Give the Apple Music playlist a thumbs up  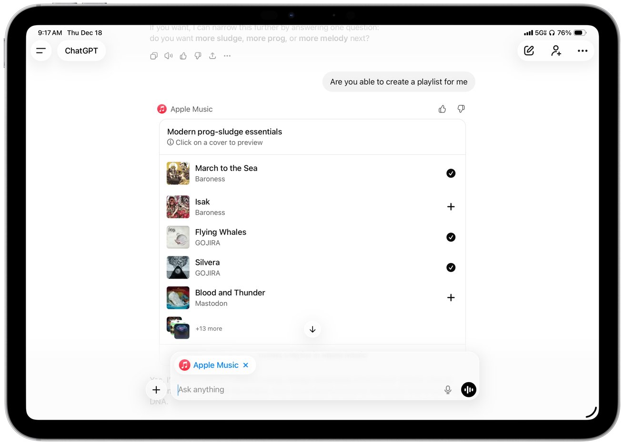pos(442,109)
